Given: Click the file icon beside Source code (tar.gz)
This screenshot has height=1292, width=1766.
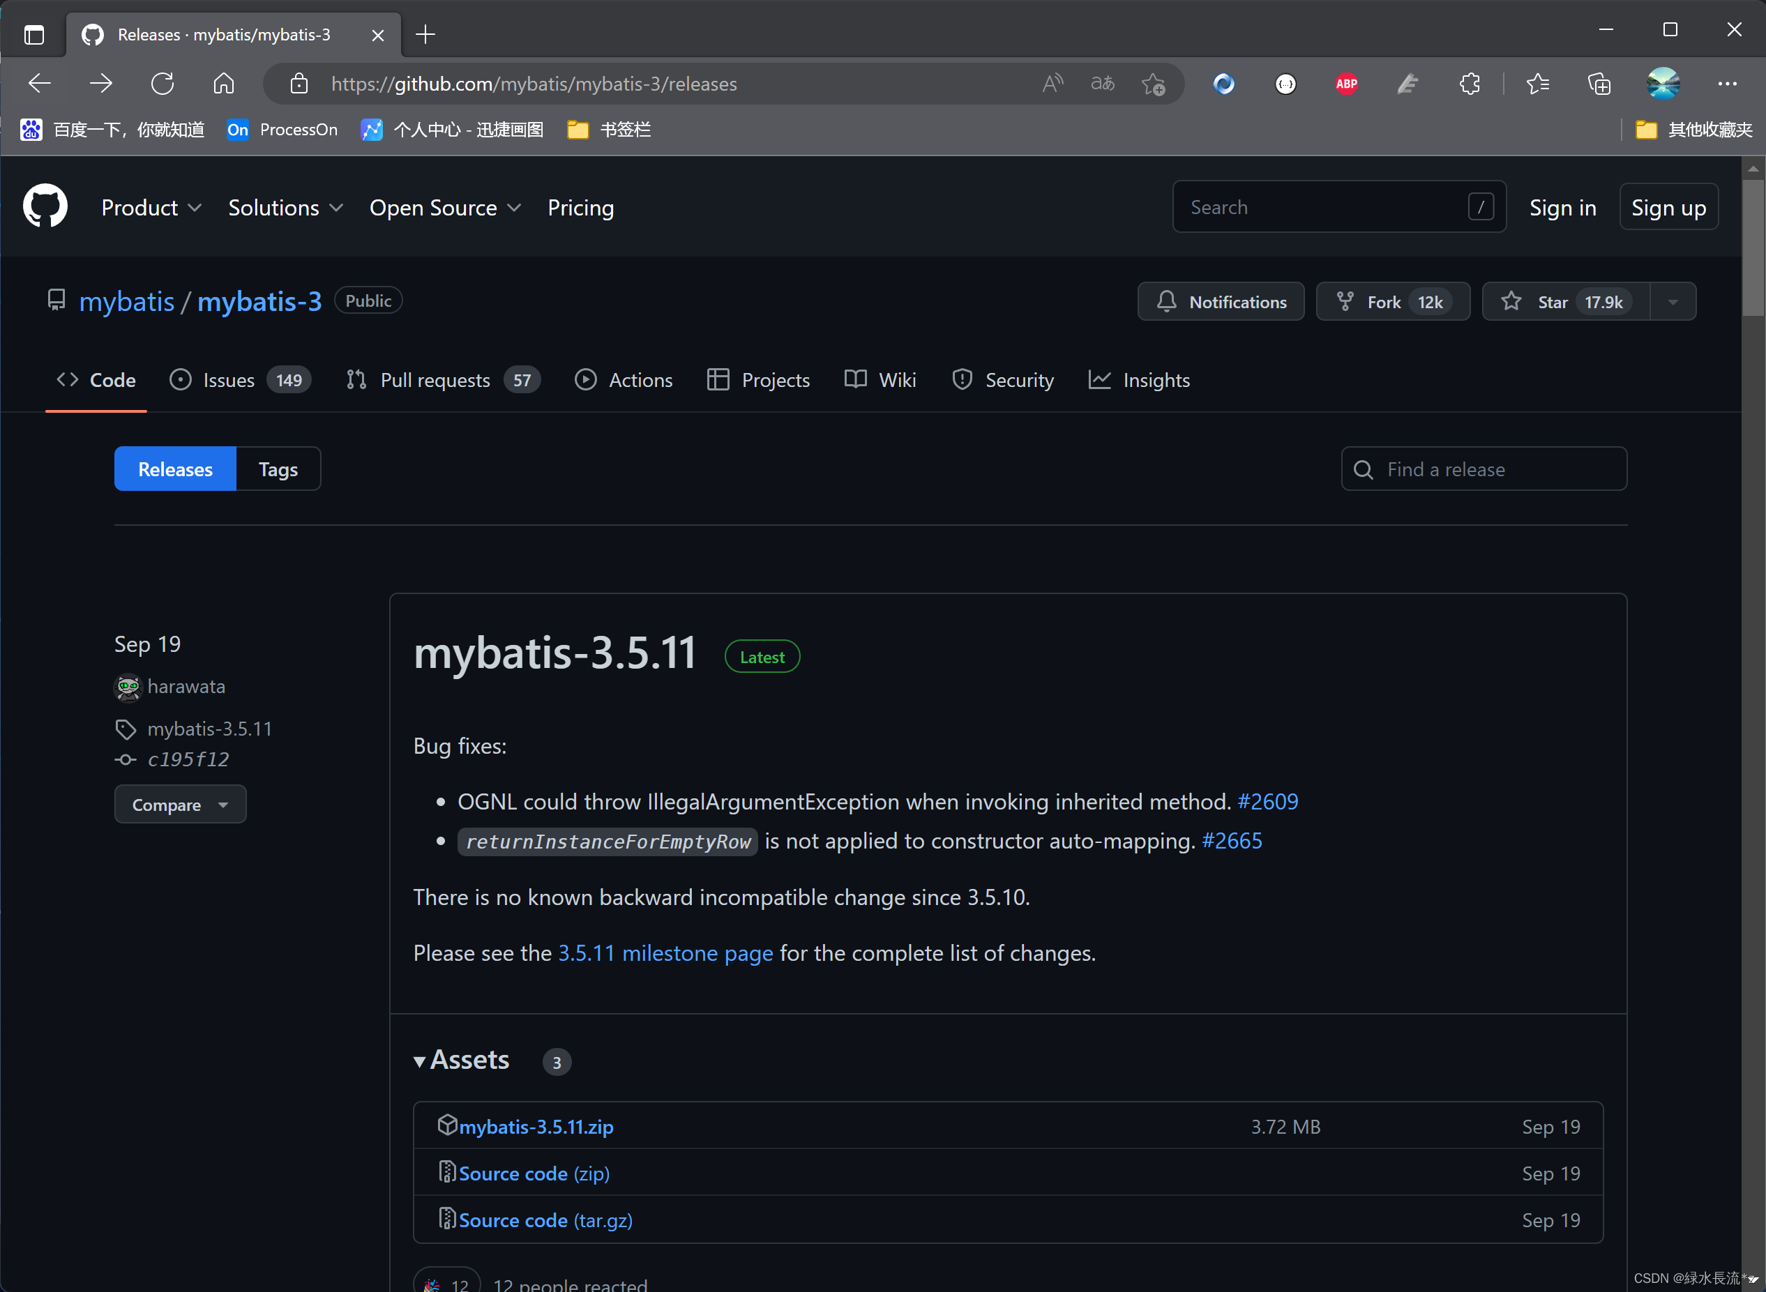Looking at the screenshot, I should pos(447,1219).
